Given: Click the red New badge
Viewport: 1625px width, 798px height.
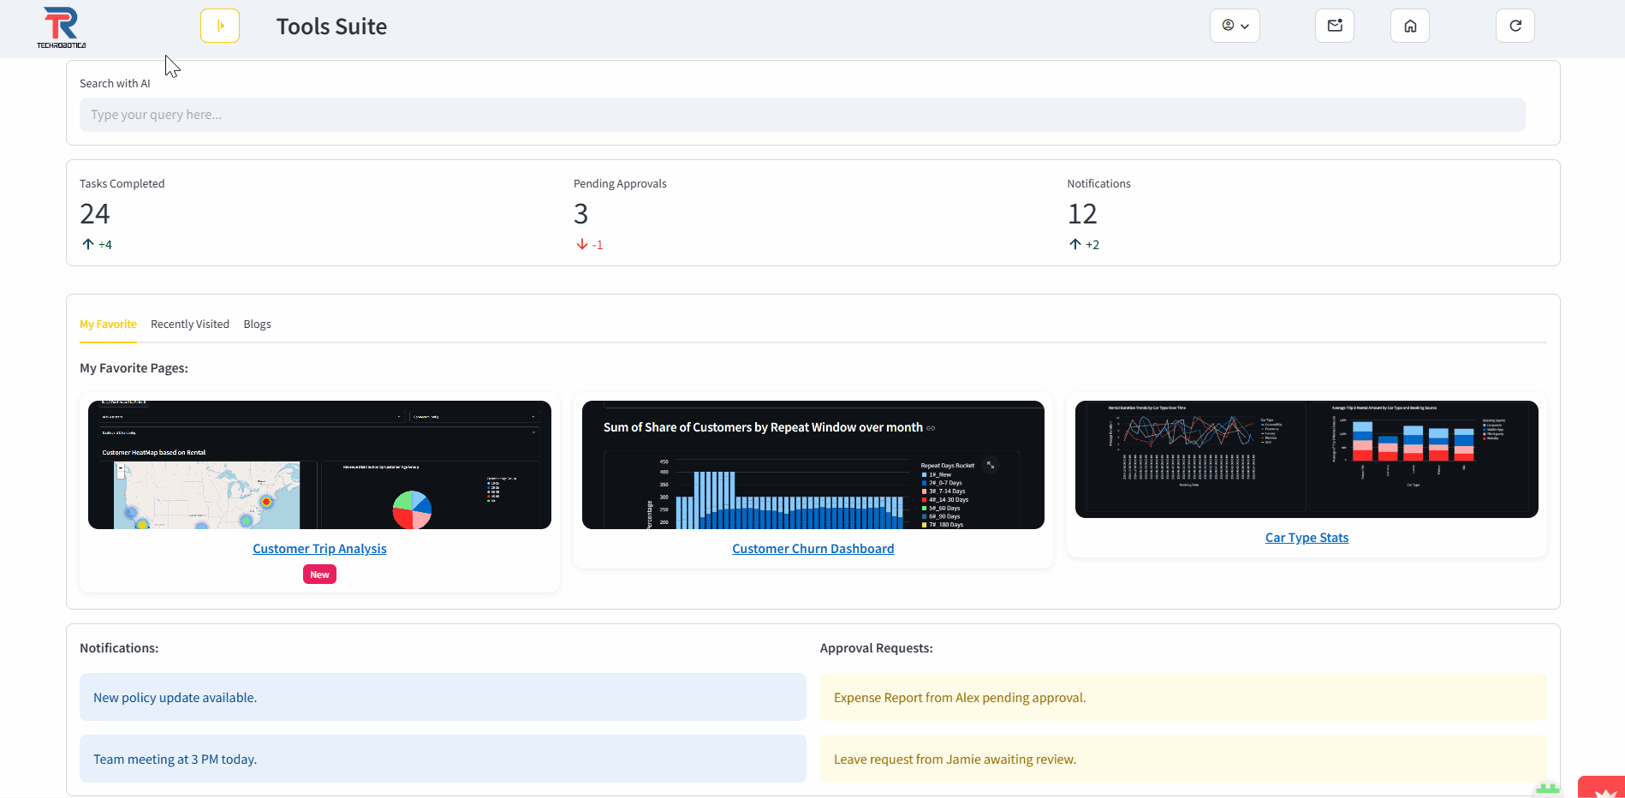Looking at the screenshot, I should pyautogui.click(x=319, y=575).
